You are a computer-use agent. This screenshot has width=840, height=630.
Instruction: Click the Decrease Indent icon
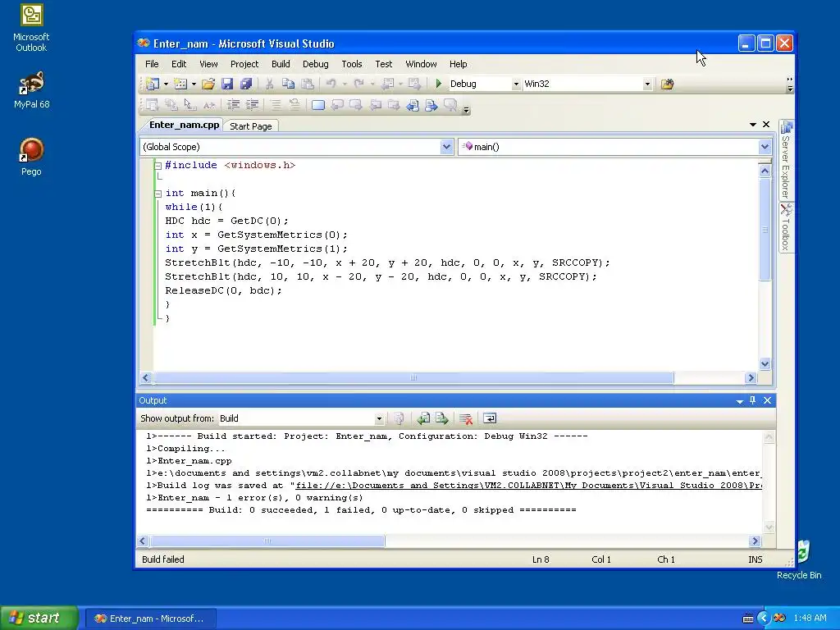(x=233, y=105)
